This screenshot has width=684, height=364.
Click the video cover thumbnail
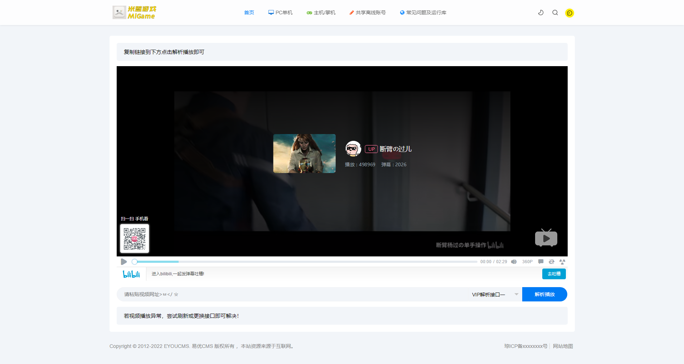(x=304, y=153)
